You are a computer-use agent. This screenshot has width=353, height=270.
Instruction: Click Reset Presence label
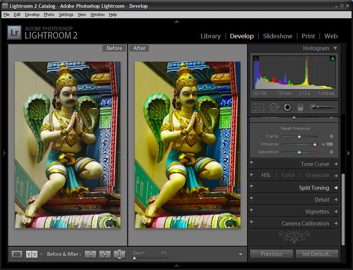pos(295,129)
